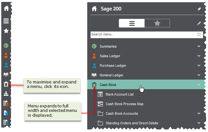
Task: Open Sales Ledger orange person icon in collapsed sidebar
Action: click(6, 55)
